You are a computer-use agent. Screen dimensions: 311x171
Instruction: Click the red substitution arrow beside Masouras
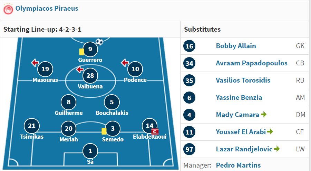point(35,63)
